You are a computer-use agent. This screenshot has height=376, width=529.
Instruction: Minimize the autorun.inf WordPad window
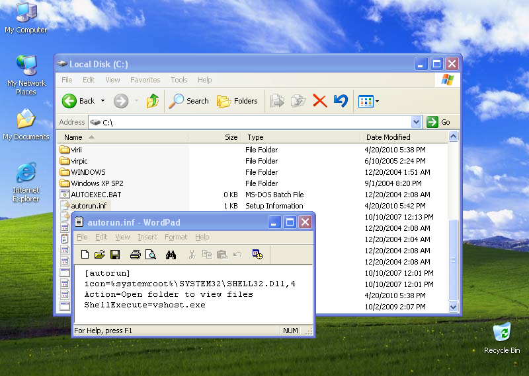click(x=274, y=222)
